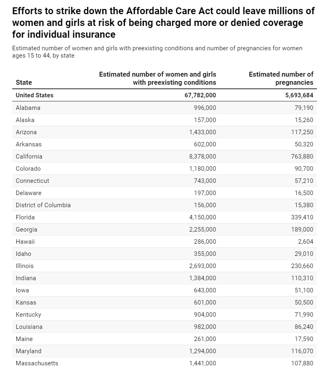The image size is (319, 369).
Task: Select the Colorado row label
Action: point(28,169)
